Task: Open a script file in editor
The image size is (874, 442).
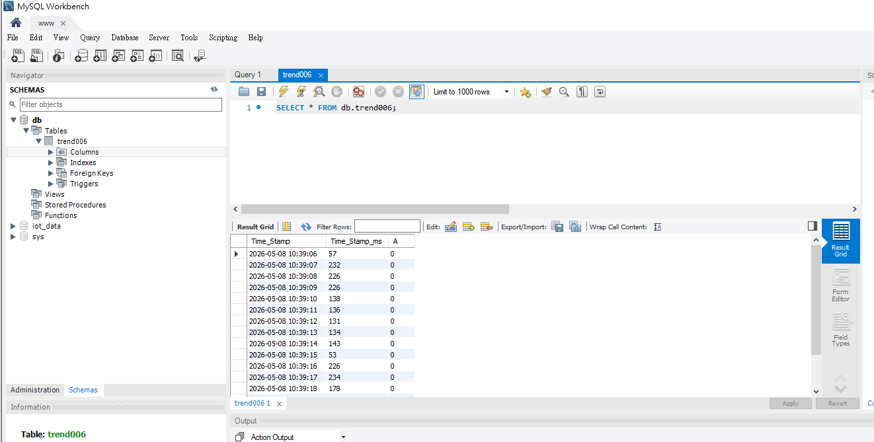Action: 244,92
